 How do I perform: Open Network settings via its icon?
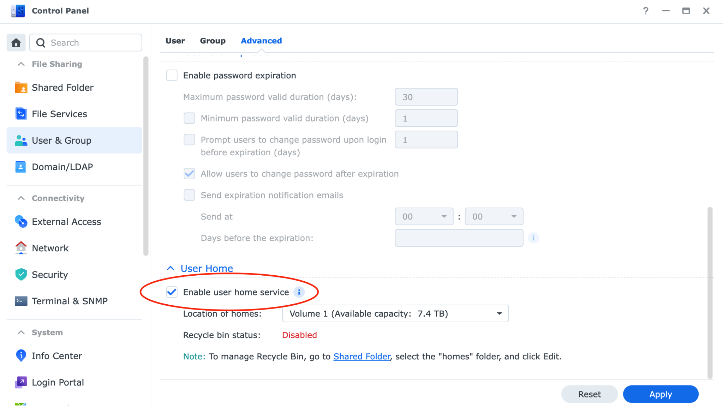[x=21, y=248]
